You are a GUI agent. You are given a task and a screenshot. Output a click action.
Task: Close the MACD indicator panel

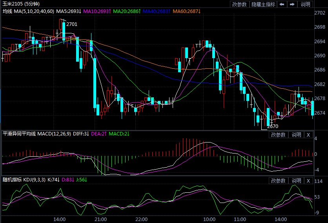tap(308, 135)
